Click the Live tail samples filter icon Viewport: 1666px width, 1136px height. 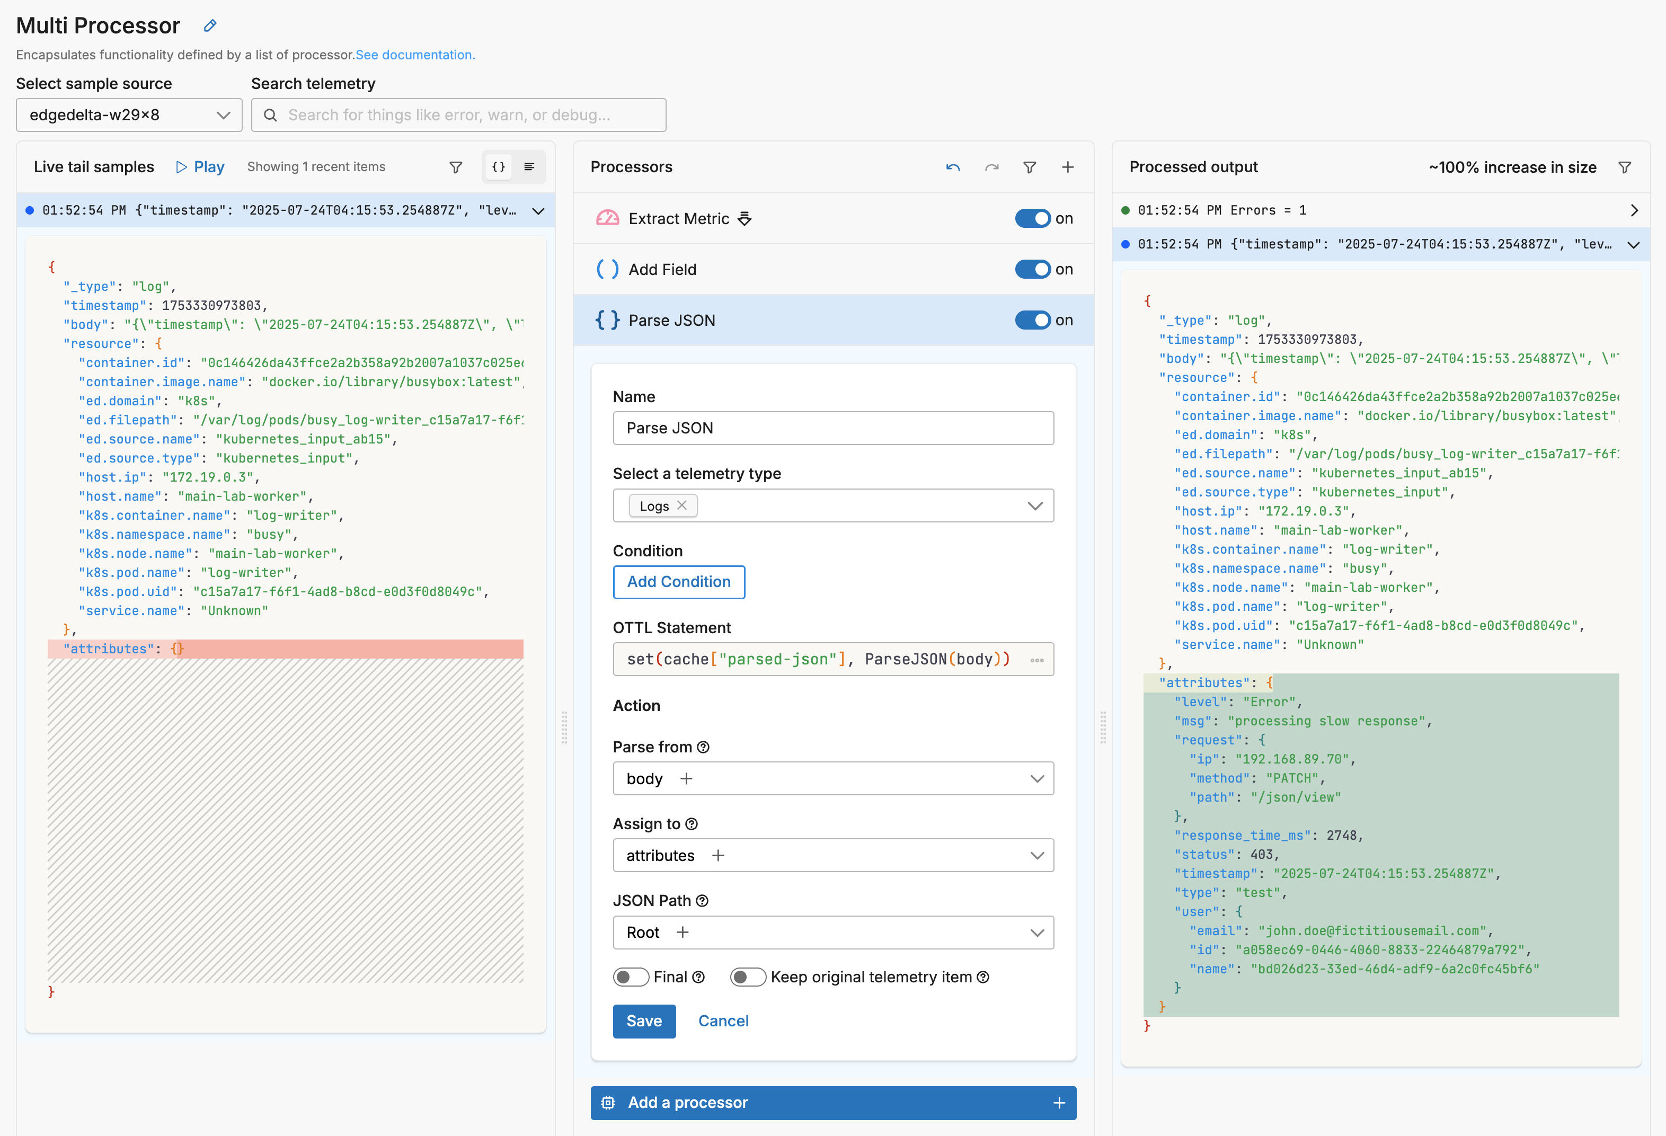pos(456,167)
